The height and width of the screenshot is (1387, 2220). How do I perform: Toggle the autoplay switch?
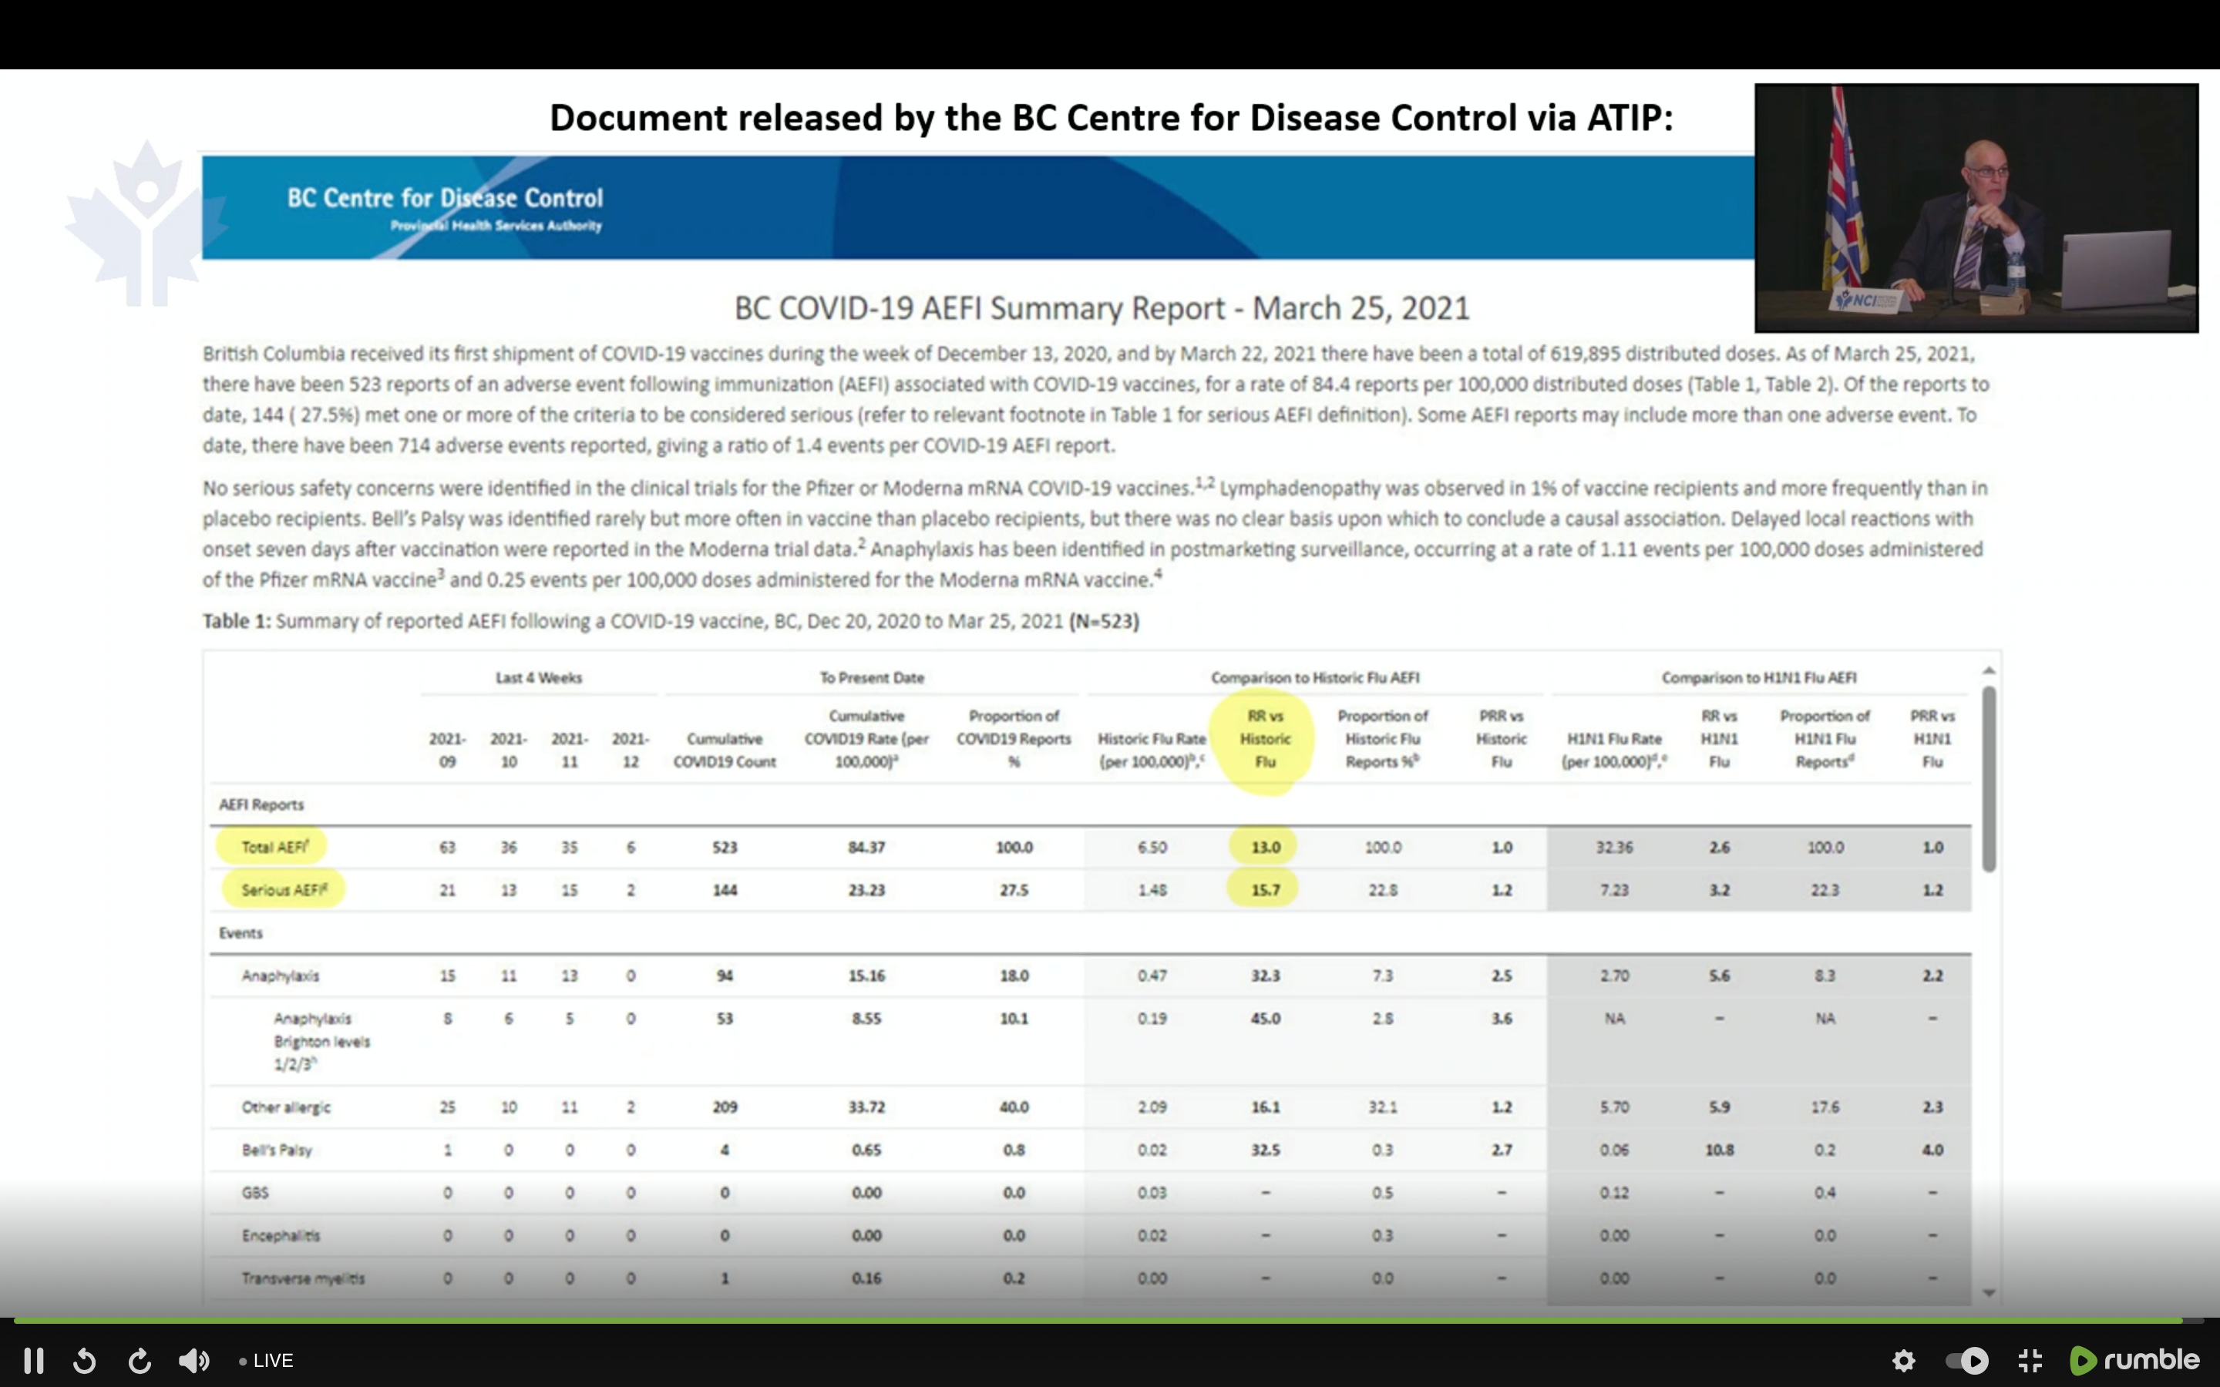(1967, 1360)
